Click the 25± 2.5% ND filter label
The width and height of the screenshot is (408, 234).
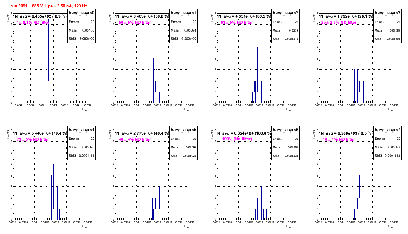[339, 22]
